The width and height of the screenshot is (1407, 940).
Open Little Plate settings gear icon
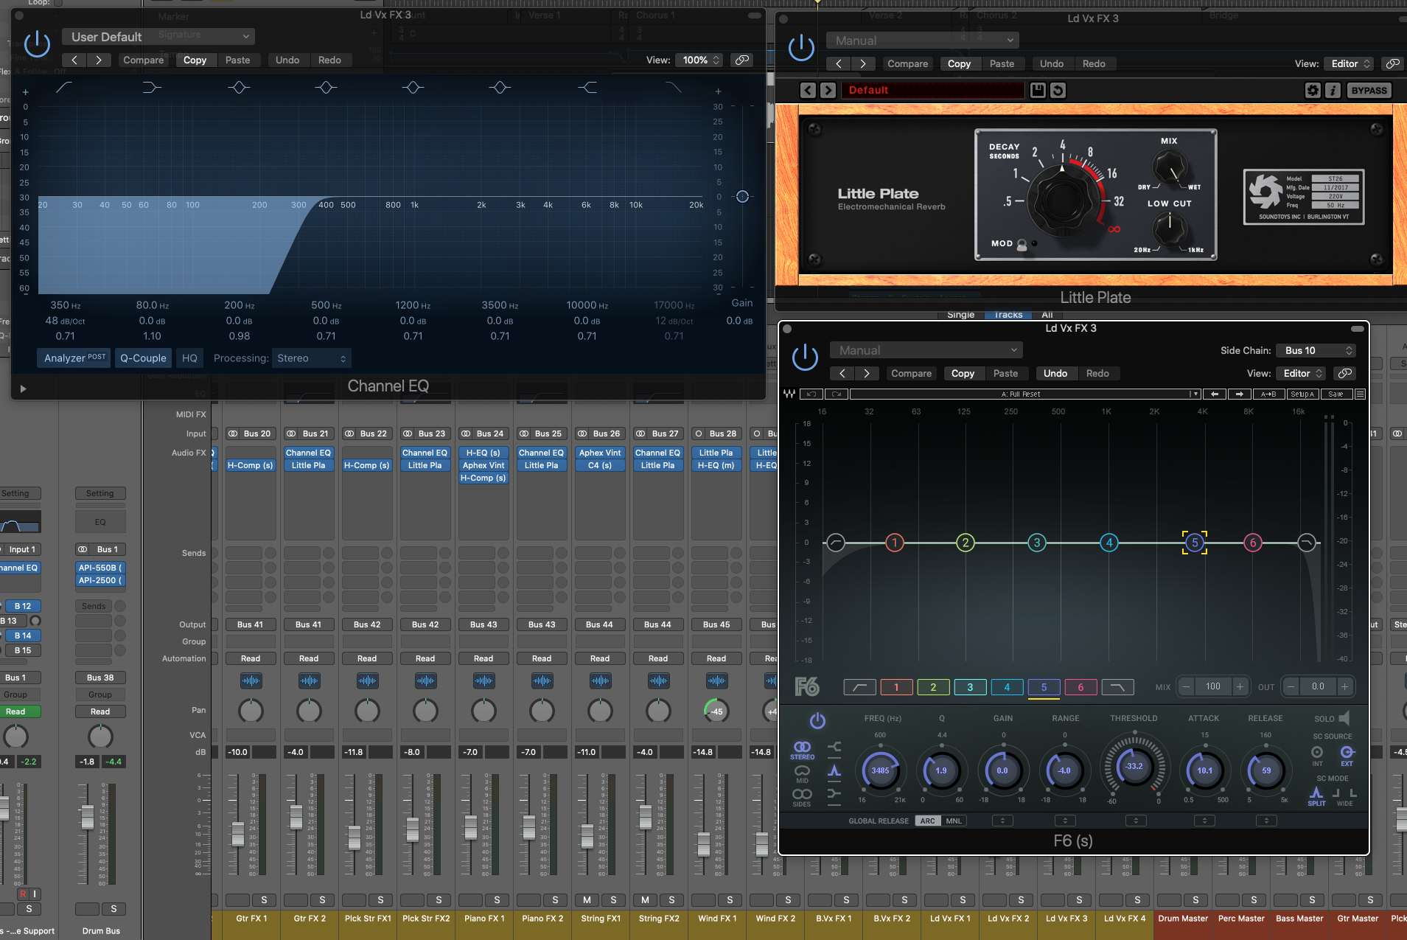[x=1313, y=90]
